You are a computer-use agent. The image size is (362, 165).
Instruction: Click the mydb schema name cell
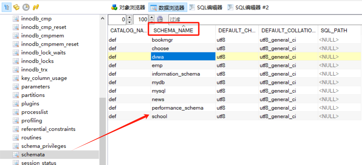point(183,82)
